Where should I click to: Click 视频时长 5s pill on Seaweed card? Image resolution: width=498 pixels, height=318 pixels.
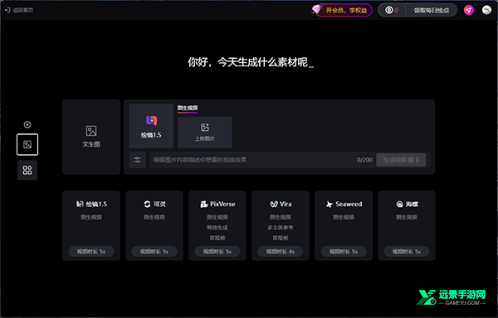[344, 252]
